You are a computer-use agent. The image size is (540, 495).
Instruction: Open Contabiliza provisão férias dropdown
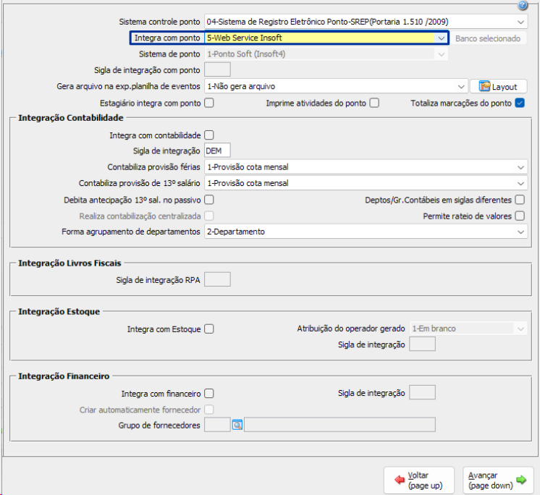(x=366, y=167)
